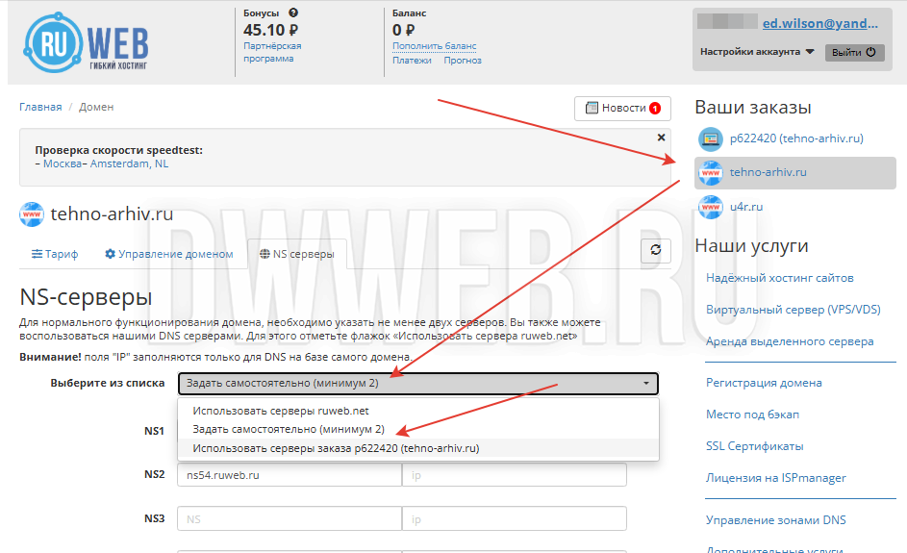The width and height of the screenshot is (907, 553).
Task: Open the Прогноз link
Action: tap(463, 61)
